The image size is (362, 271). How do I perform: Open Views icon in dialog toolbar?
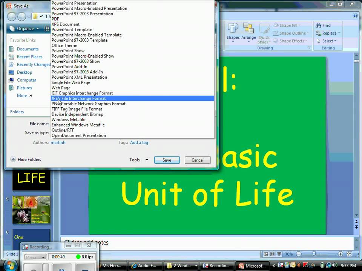[x=47, y=28]
